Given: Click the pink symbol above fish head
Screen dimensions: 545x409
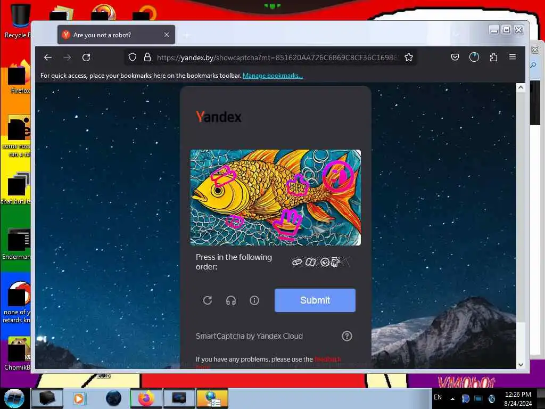Looking at the screenshot, I should click(224, 176).
